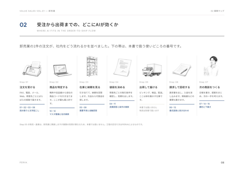Click the label 書式変換と突き合わせ
The height and width of the screenshot is (172, 244).
(179, 111)
